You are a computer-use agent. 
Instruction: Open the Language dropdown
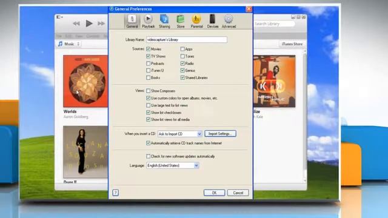[x=172, y=165]
